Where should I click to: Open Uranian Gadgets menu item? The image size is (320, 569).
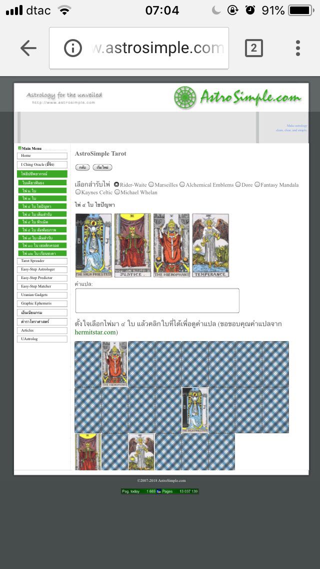pyautogui.click(x=42, y=295)
